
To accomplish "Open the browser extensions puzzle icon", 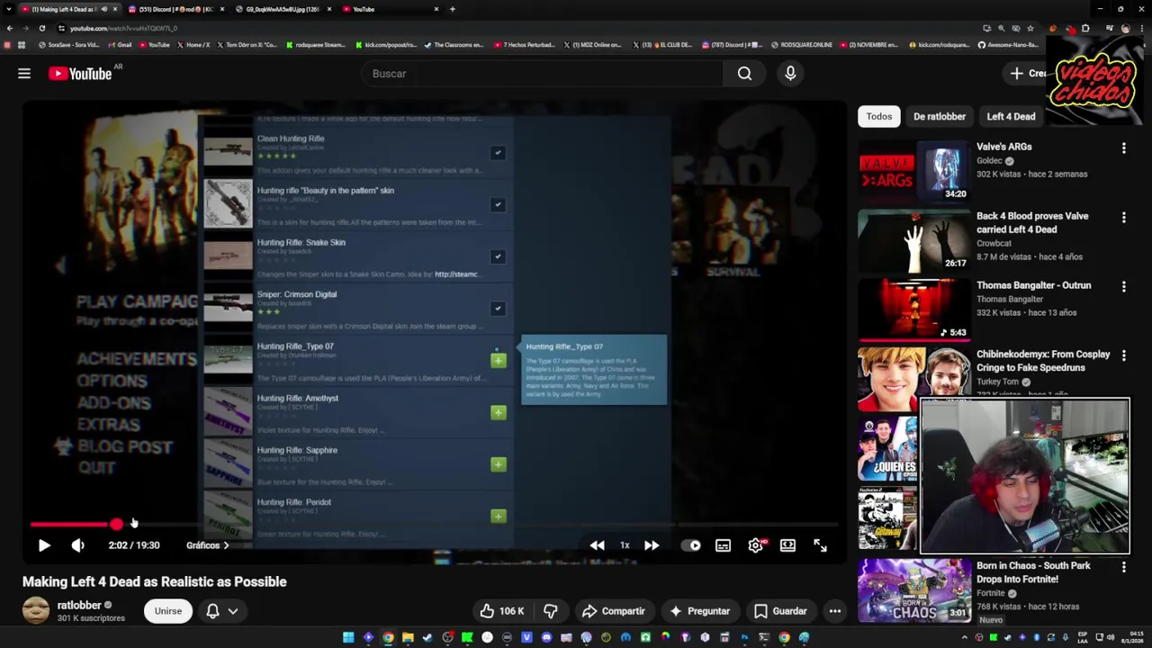I will 1085,28.
